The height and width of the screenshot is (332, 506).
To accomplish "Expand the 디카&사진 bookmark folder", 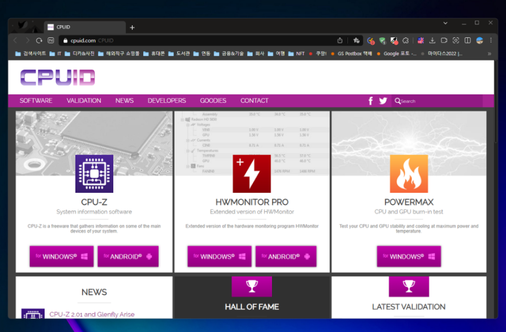I will [x=80, y=54].
